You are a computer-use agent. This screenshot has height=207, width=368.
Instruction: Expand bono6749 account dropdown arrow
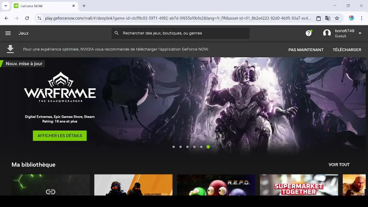tap(360, 33)
